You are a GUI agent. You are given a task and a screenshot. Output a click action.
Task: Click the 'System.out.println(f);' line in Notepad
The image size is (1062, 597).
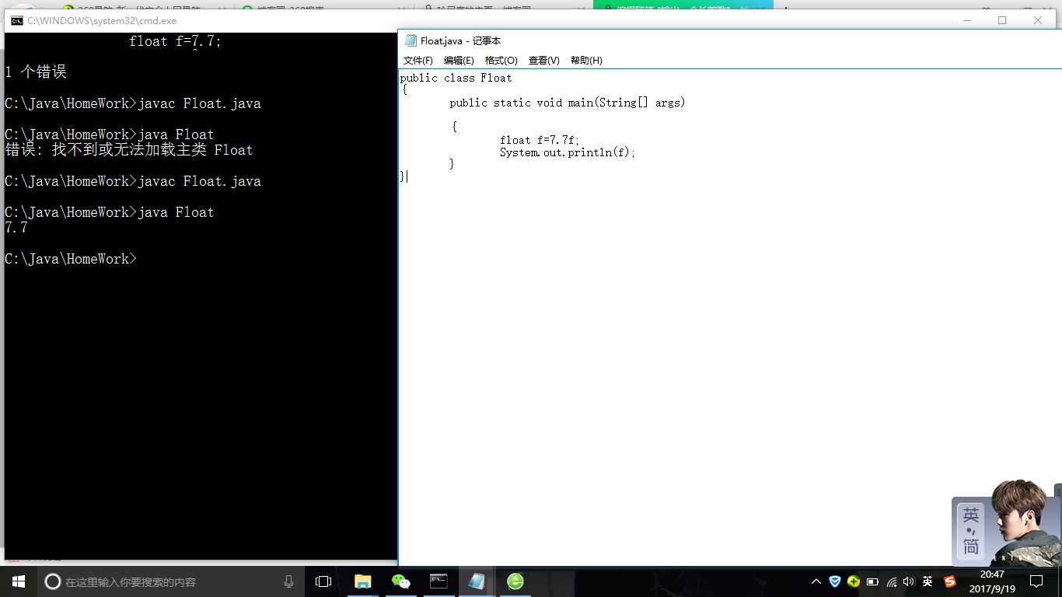568,152
